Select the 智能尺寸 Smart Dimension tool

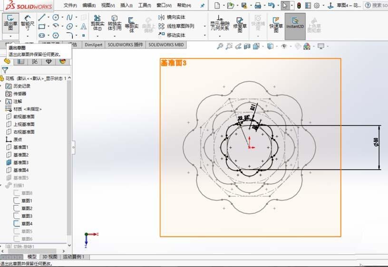click(x=28, y=23)
